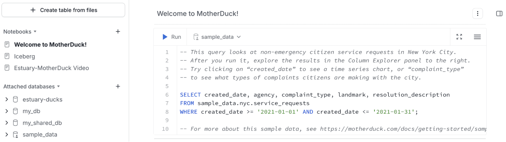The width and height of the screenshot is (506, 142).
Task: Open the Estuary-MotherDuck Video notebook
Action: click(x=52, y=68)
